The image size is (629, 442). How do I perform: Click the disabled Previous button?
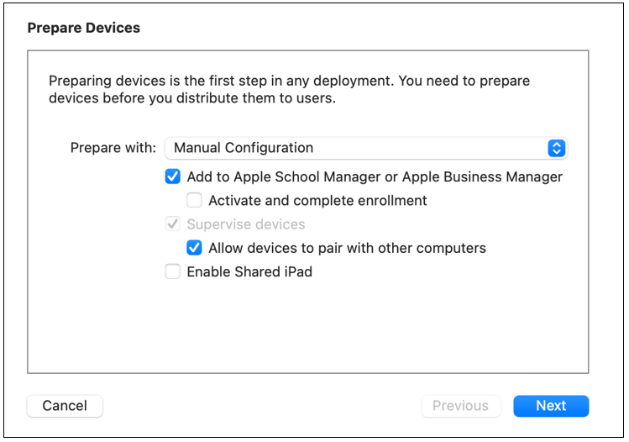tap(460, 406)
